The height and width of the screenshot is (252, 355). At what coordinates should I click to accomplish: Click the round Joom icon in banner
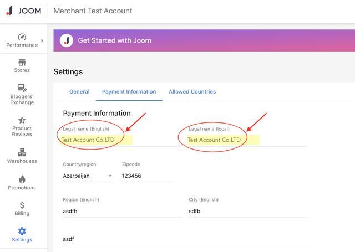click(67, 40)
